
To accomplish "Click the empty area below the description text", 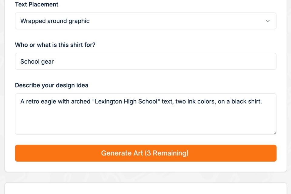I will (145, 121).
